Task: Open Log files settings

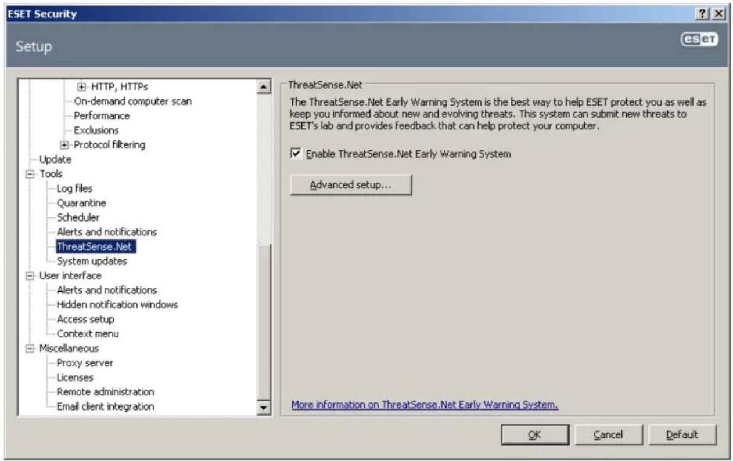Action: [74, 188]
